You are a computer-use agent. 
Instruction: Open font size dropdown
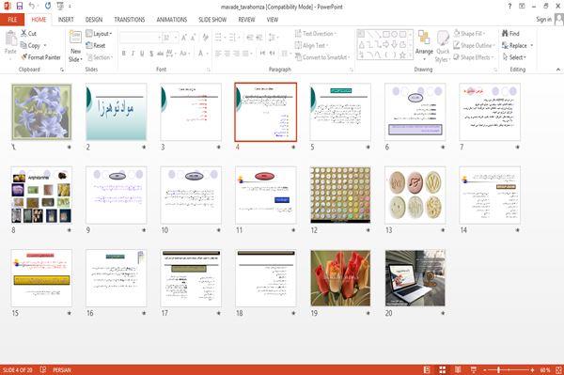click(176, 38)
